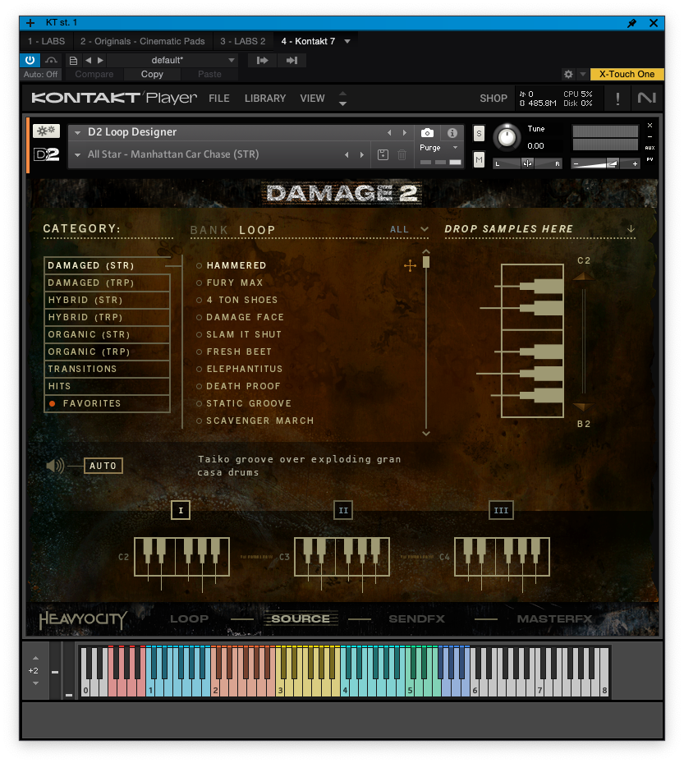This screenshot has height=763, width=684.
Task: Click the preview speaker icon
Action: [55, 466]
